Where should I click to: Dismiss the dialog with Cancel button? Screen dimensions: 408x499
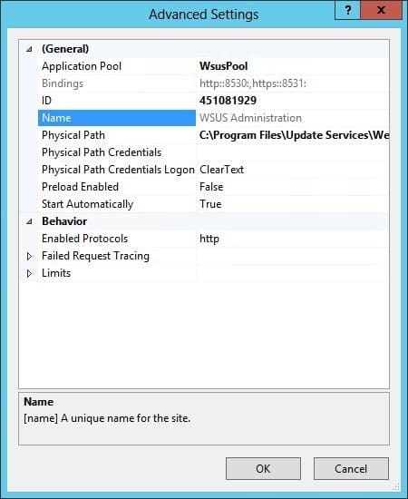coord(351,468)
